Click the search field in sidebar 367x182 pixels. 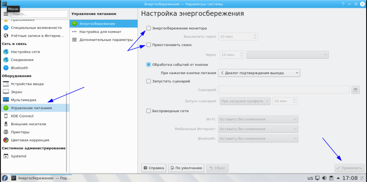pos(39,14)
